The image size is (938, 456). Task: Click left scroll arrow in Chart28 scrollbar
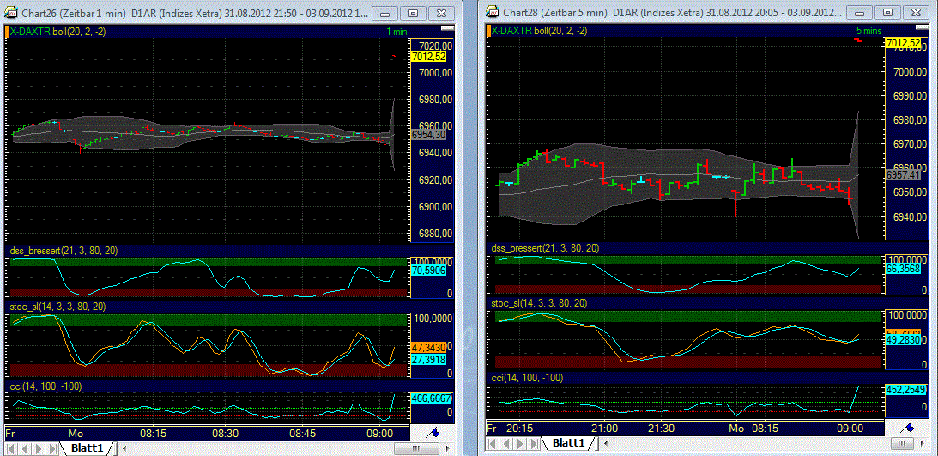click(608, 443)
